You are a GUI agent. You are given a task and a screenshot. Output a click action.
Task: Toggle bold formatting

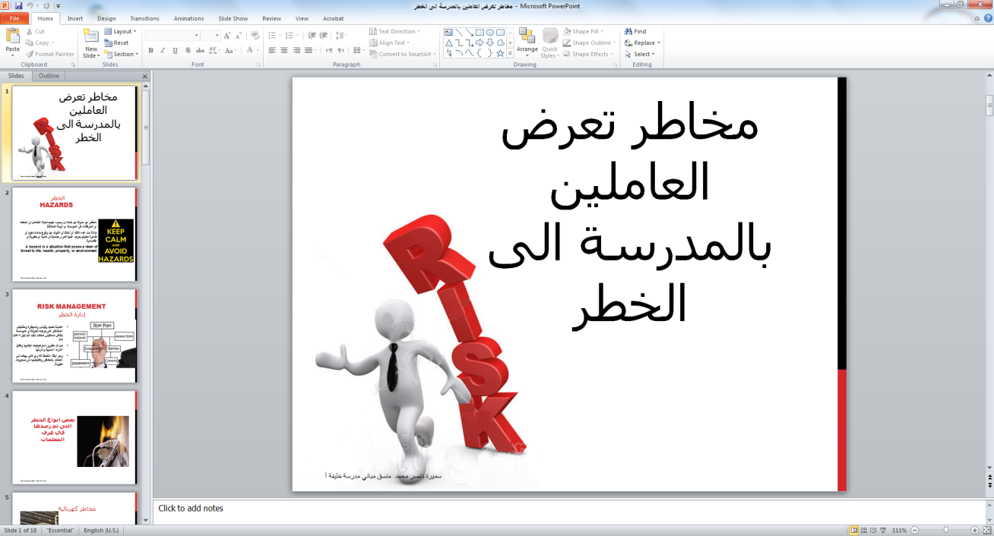coord(150,51)
